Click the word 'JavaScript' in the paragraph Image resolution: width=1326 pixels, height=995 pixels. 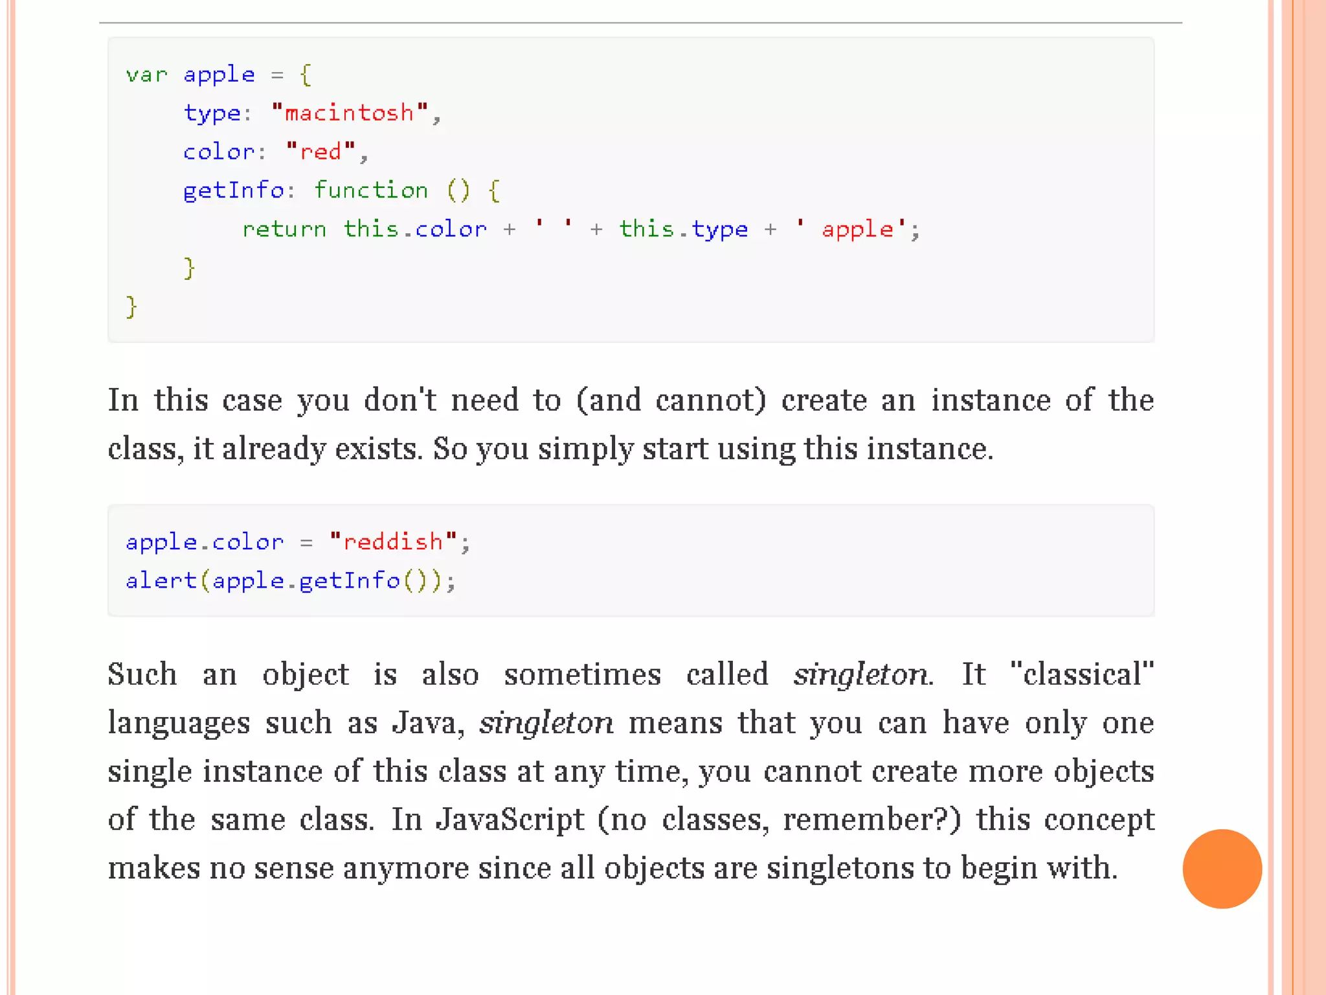(x=510, y=819)
